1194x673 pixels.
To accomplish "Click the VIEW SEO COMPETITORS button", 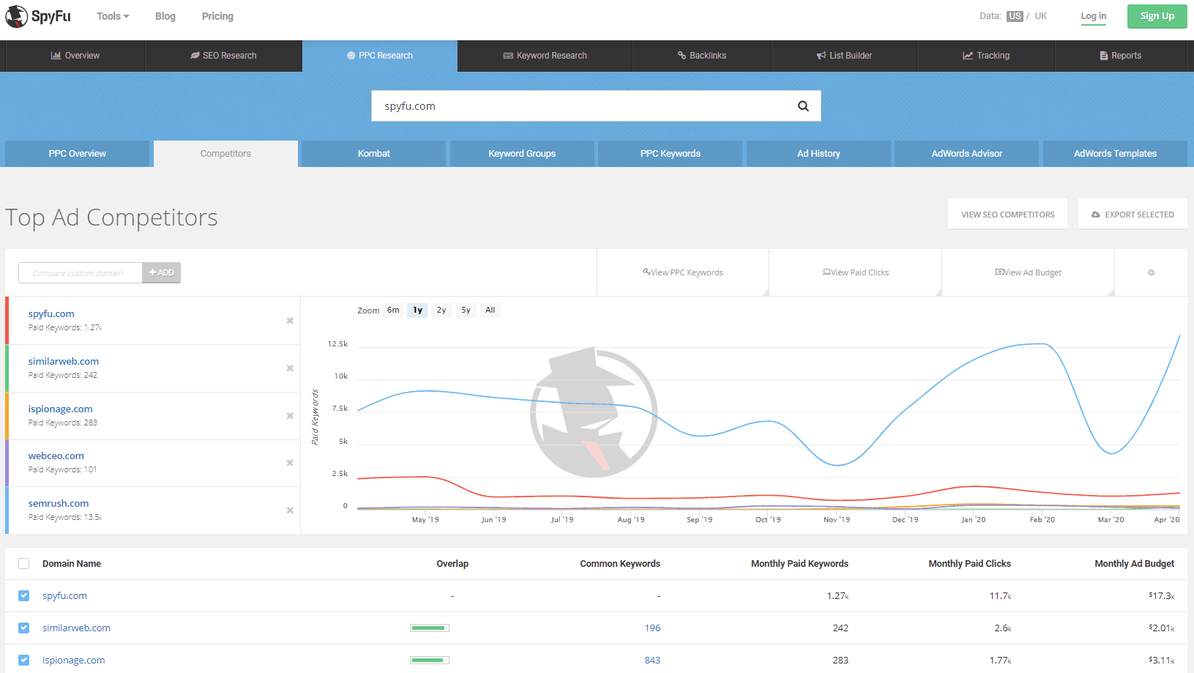I will point(1007,214).
